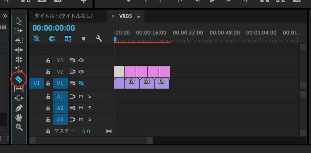311x153 pixels.
Task: Close the VR03 sequence tab
Action: point(113,16)
